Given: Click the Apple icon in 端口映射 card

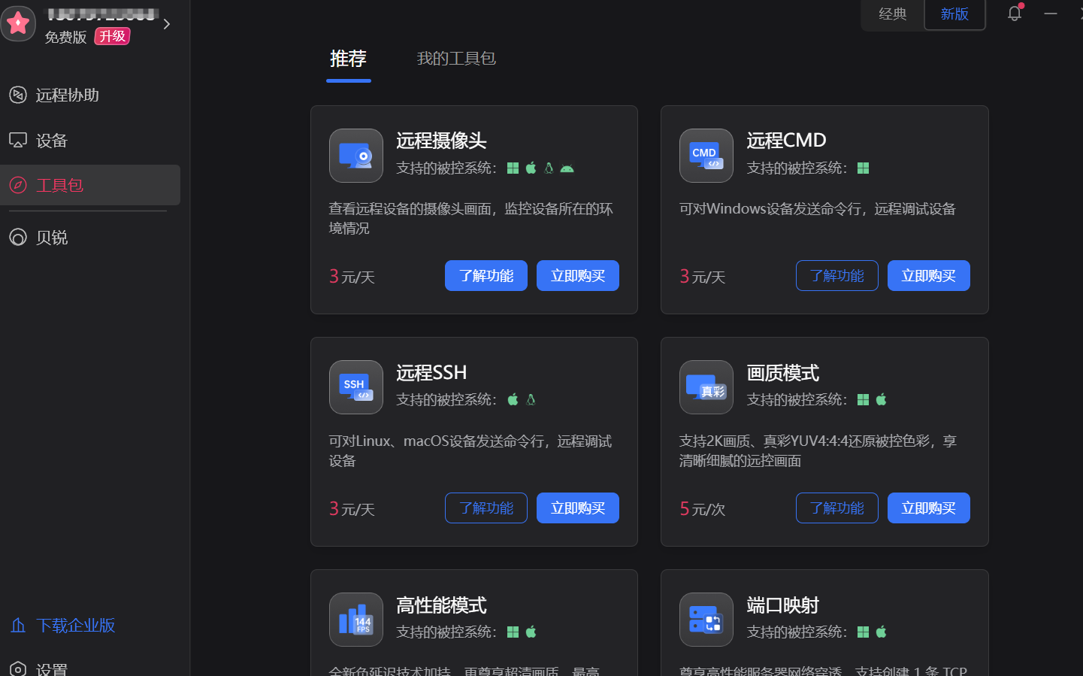Looking at the screenshot, I should point(881,632).
